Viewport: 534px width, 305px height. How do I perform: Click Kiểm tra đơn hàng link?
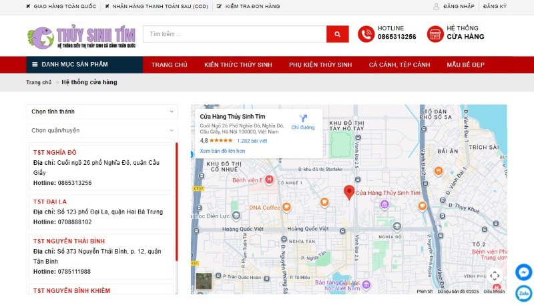click(253, 6)
